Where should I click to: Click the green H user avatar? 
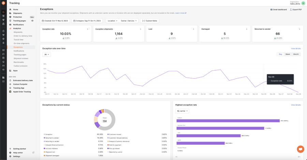pyautogui.click(x=303, y=3)
